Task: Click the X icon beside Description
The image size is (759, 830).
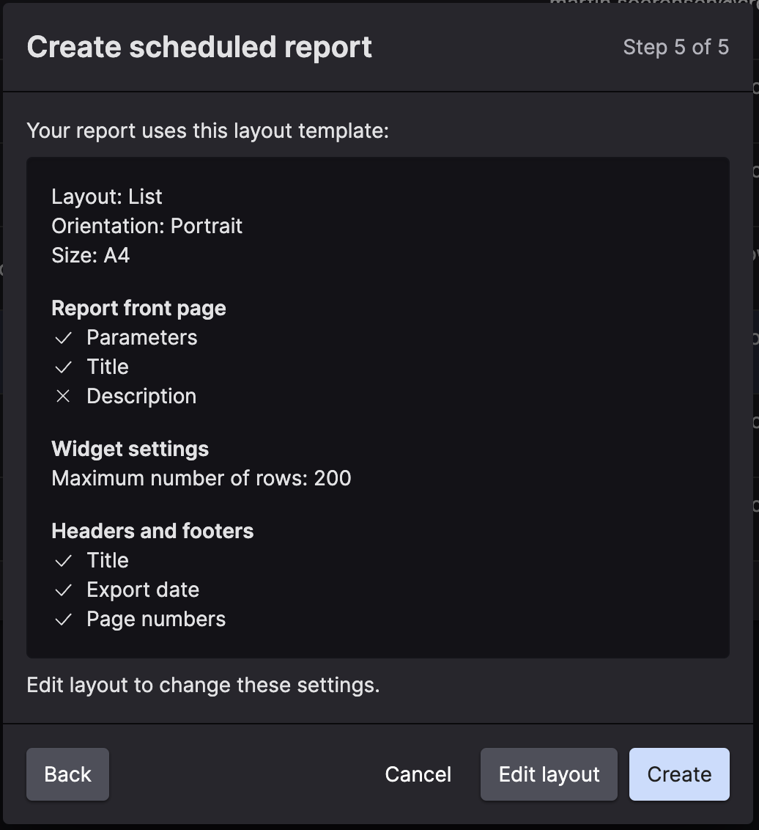Action: point(64,396)
